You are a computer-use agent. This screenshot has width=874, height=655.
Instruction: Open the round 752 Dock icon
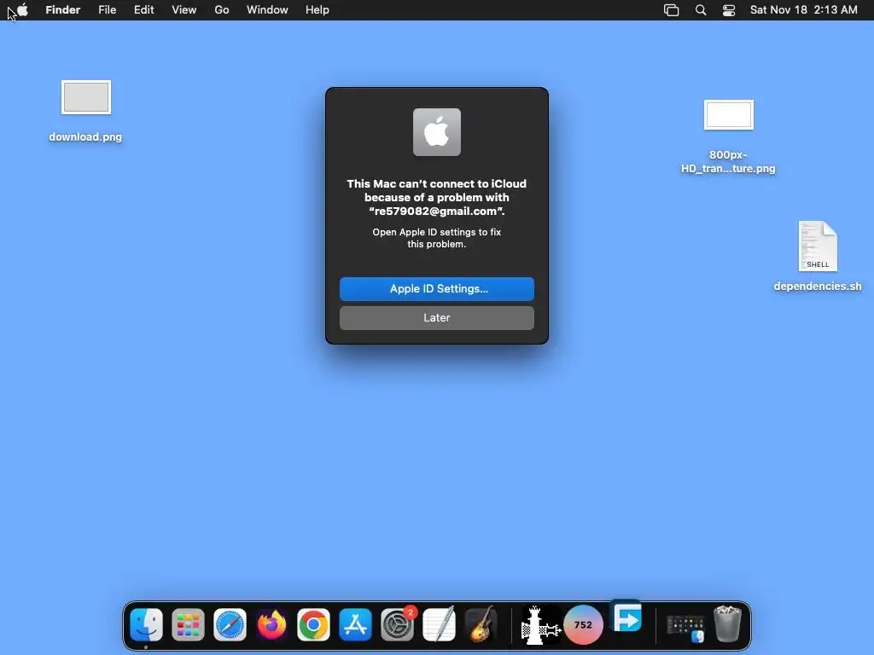click(583, 624)
